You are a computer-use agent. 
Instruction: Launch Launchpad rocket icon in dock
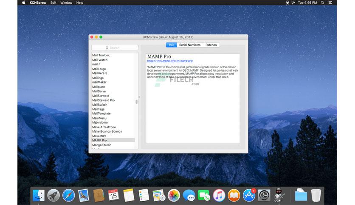click(54, 195)
